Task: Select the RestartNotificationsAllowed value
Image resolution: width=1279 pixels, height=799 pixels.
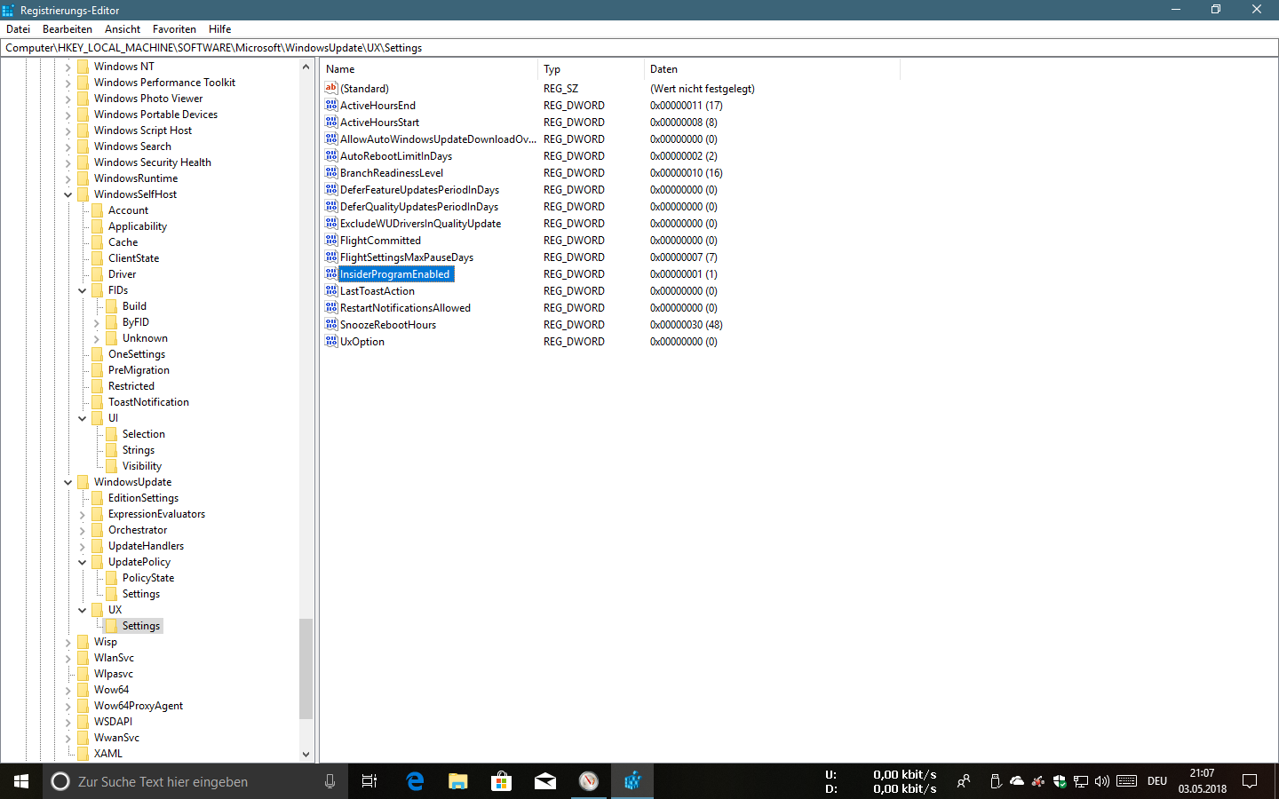Action: click(x=405, y=307)
